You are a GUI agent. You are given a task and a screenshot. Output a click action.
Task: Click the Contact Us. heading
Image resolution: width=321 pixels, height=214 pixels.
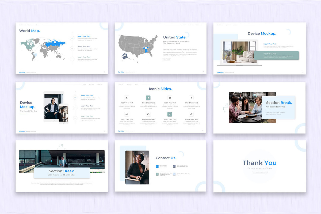[166, 158]
